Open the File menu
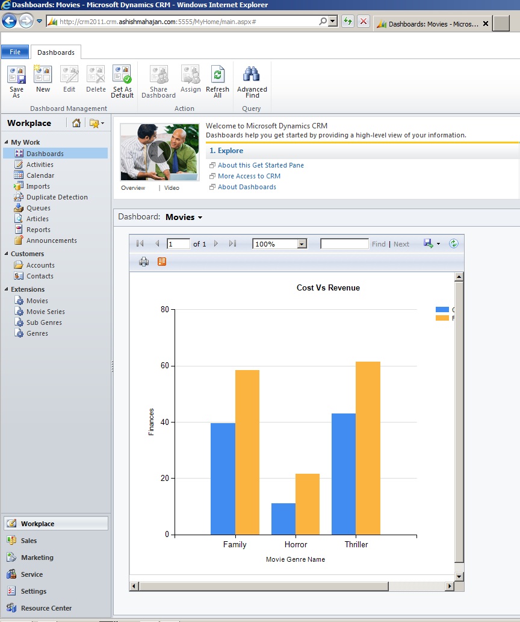 point(14,52)
